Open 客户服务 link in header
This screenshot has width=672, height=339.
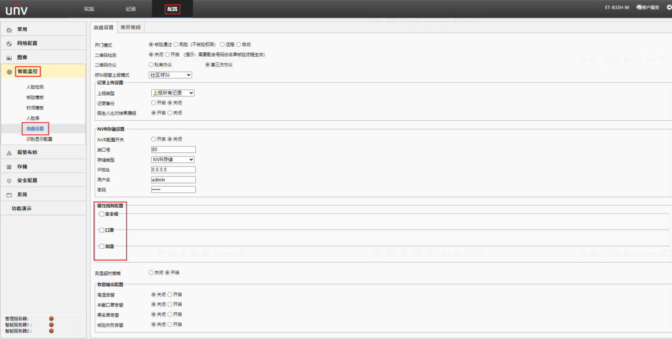[x=648, y=7]
